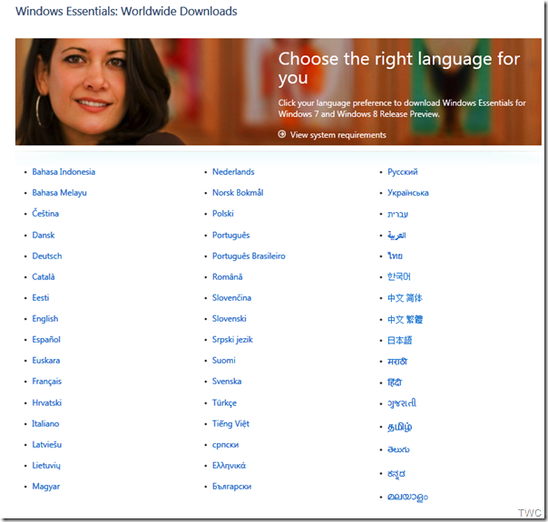Click the woman's photo banner image

pyautogui.click(x=279, y=92)
